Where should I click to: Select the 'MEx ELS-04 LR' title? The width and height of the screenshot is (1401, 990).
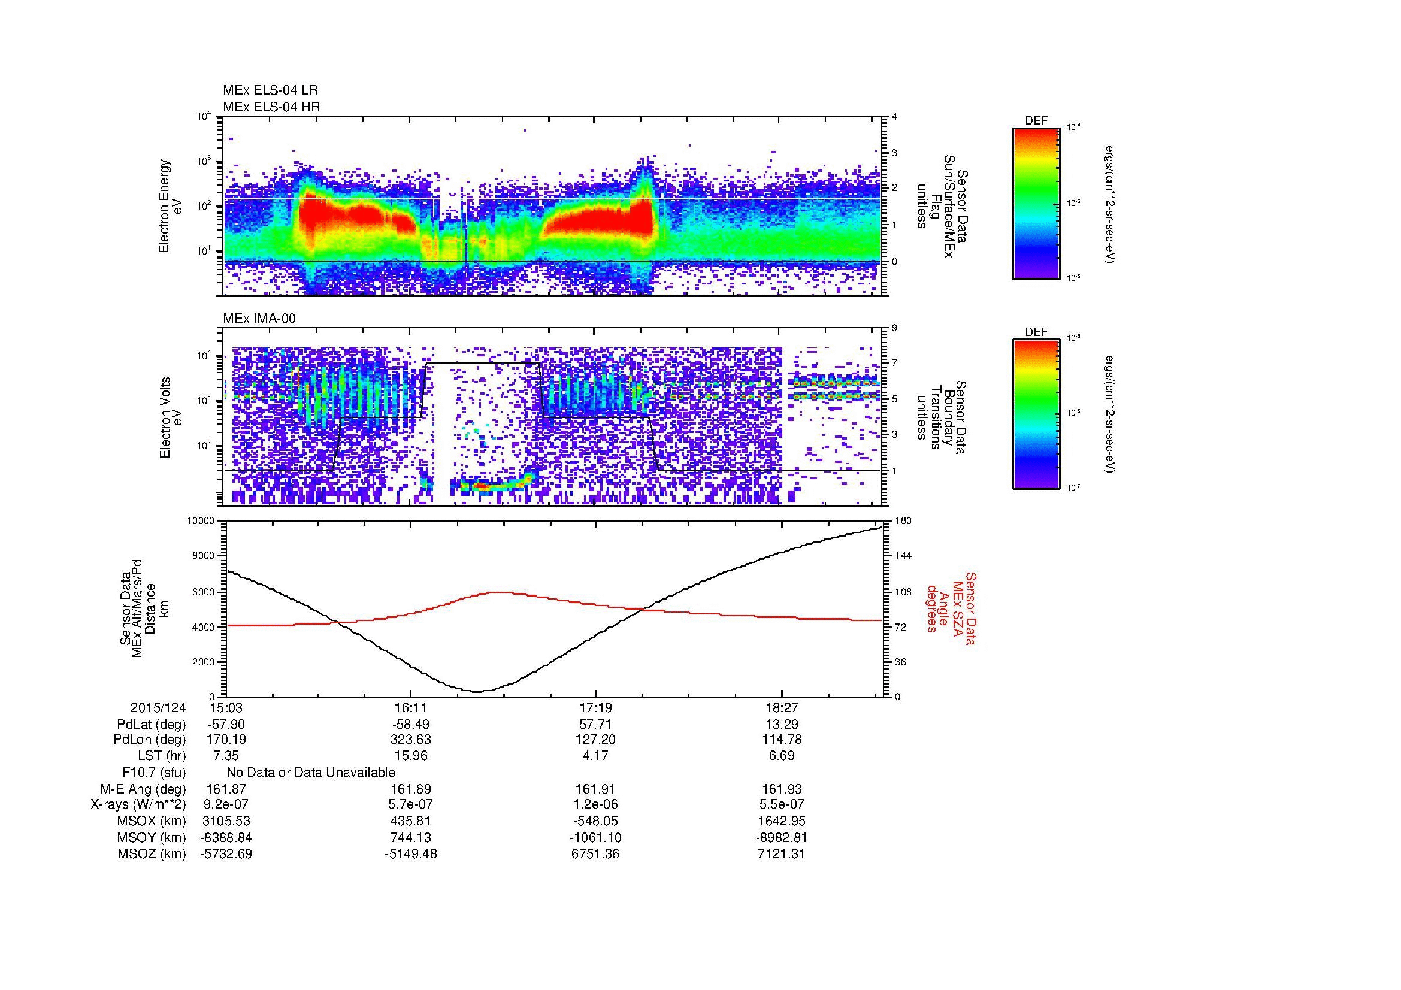(270, 90)
